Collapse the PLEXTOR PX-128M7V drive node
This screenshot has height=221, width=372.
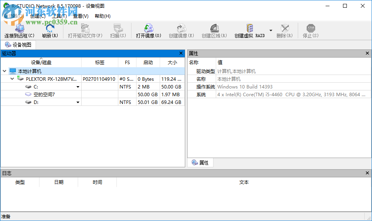(x=12, y=79)
